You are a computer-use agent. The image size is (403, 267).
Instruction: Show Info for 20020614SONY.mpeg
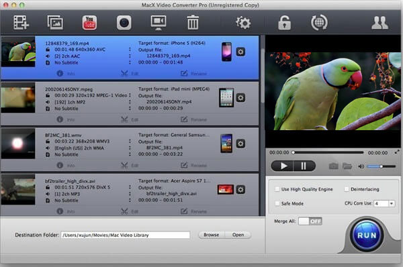coord(66,119)
